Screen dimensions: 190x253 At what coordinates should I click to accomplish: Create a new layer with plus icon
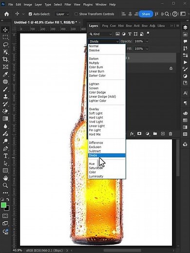tap(163, 133)
